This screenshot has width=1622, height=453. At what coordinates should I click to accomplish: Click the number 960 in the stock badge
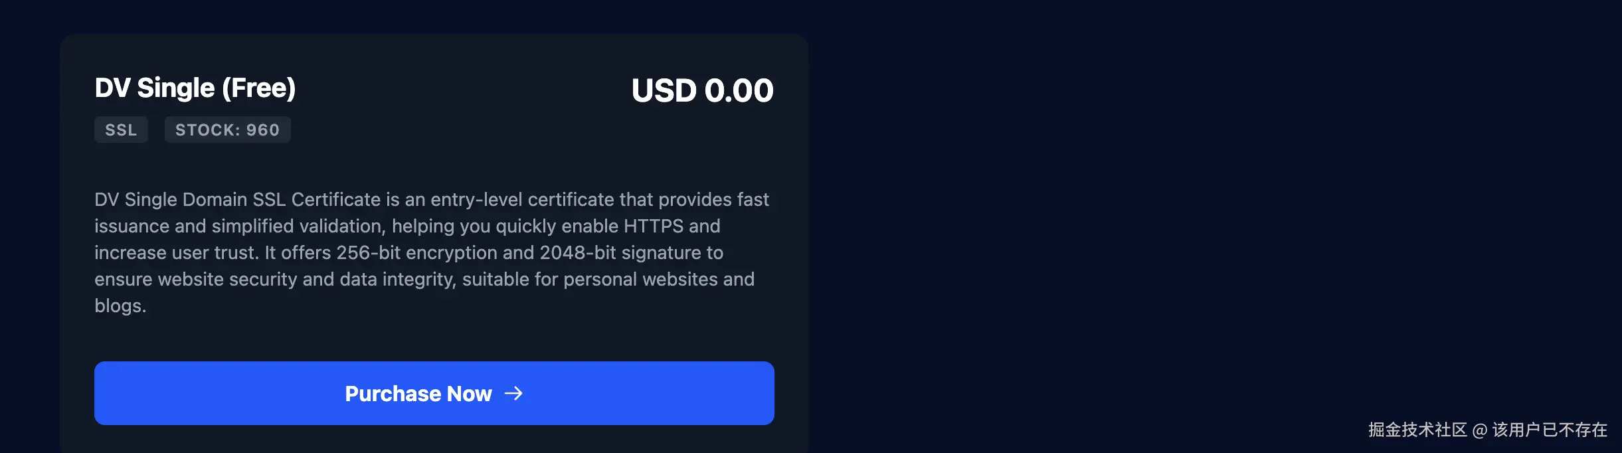263,130
